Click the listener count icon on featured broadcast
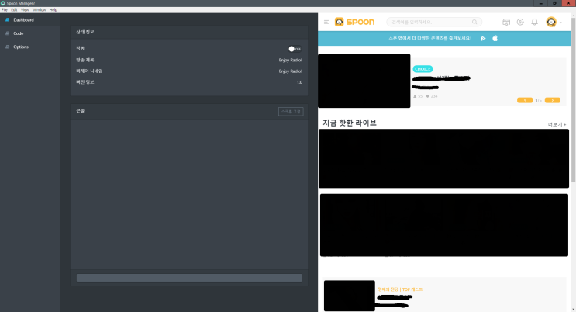The width and height of the screenshot is (576, 312). click(x=415, y=96)
